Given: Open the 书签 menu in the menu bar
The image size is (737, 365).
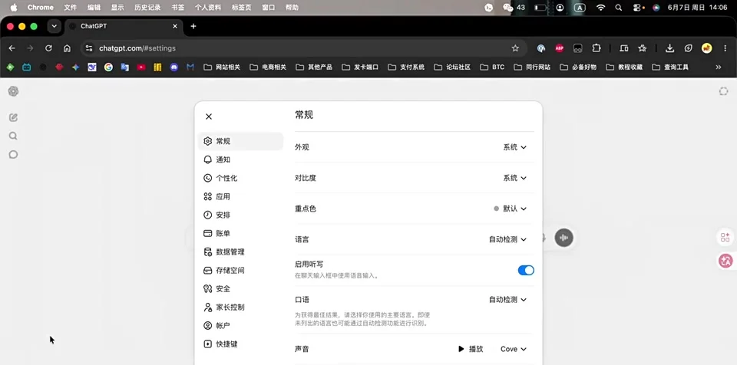Looking at the screenshot, I should click(x=178, y=8).
